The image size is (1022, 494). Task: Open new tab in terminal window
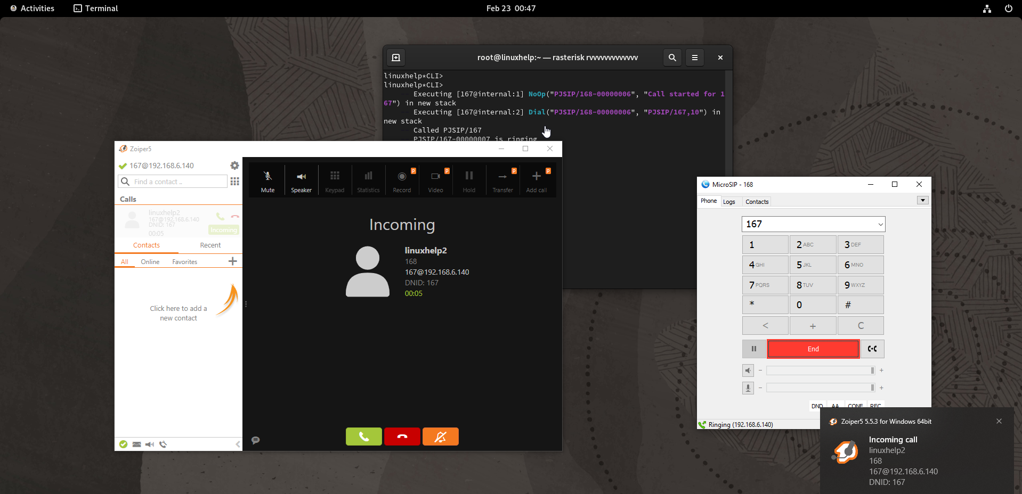tap(396, 57)
